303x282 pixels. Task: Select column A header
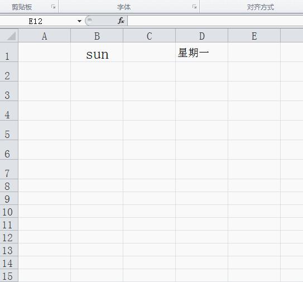coord(45,36)
